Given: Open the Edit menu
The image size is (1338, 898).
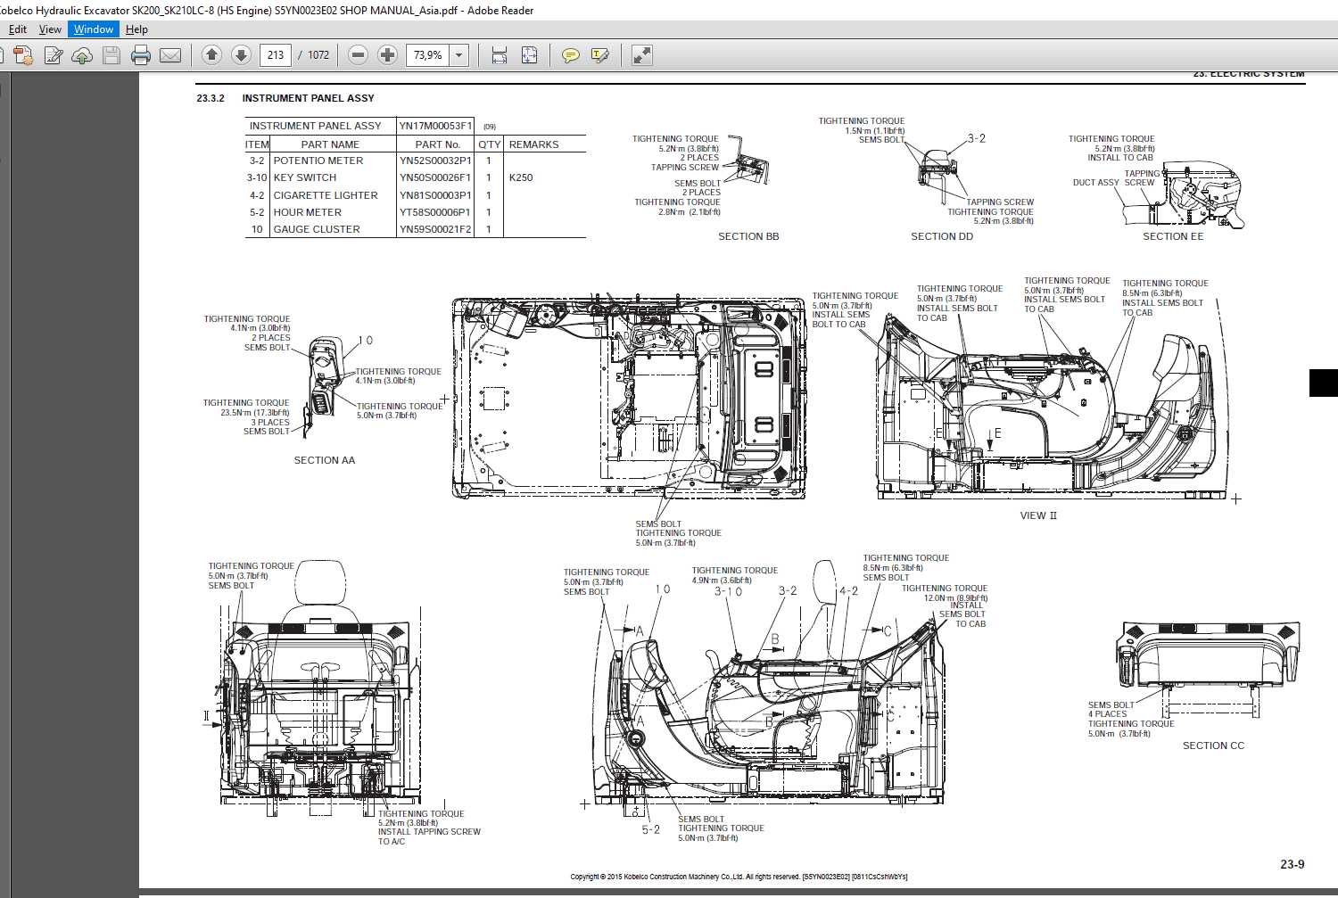Looking at the screenshot, I should 18,29.
